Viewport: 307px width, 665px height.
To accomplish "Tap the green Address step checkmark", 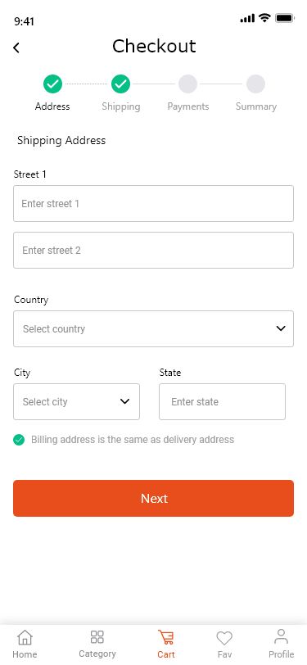I will point(52,84).
